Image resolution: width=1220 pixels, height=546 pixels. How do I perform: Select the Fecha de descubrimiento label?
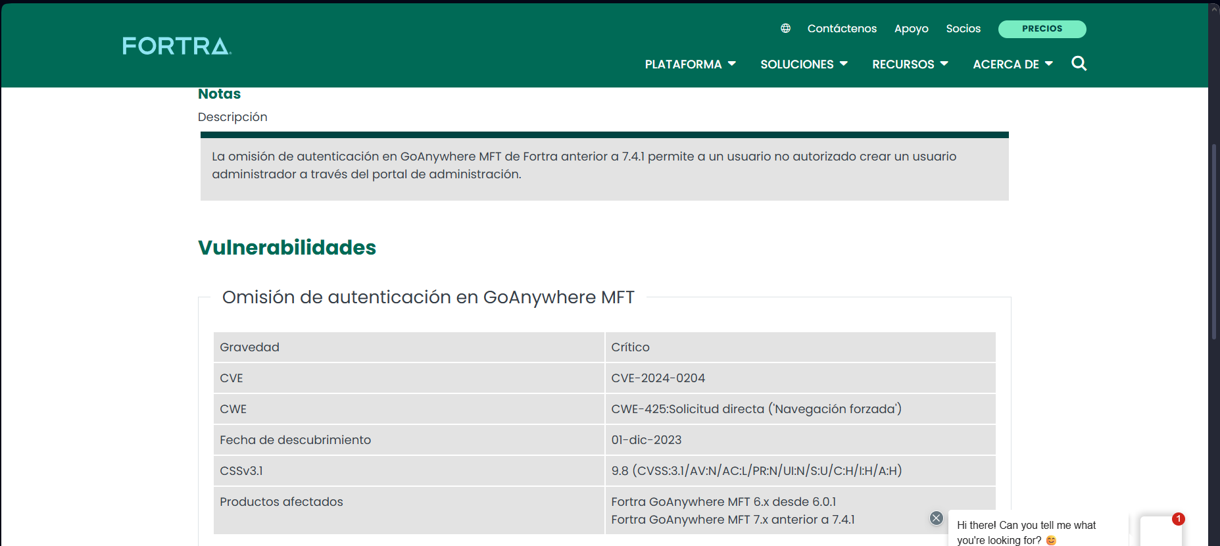[295, 440]
